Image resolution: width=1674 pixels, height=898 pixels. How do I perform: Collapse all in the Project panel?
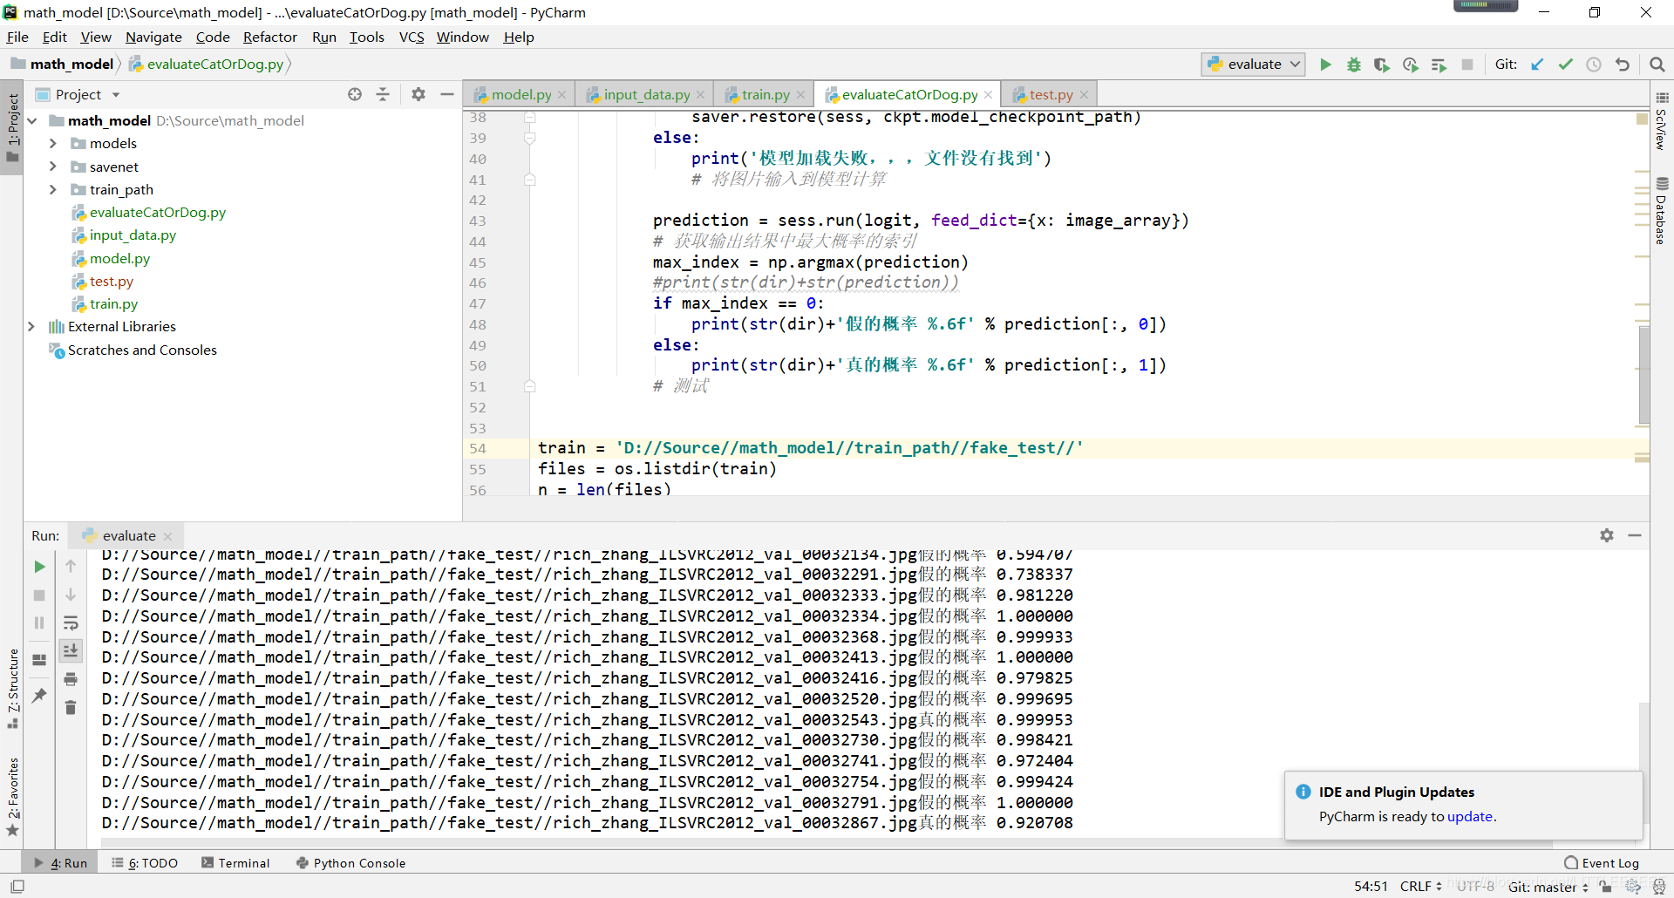click(383, 94)
